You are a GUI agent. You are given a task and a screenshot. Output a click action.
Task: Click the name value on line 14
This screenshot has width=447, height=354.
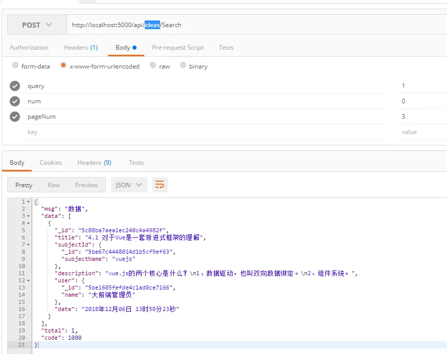[111, 295]
